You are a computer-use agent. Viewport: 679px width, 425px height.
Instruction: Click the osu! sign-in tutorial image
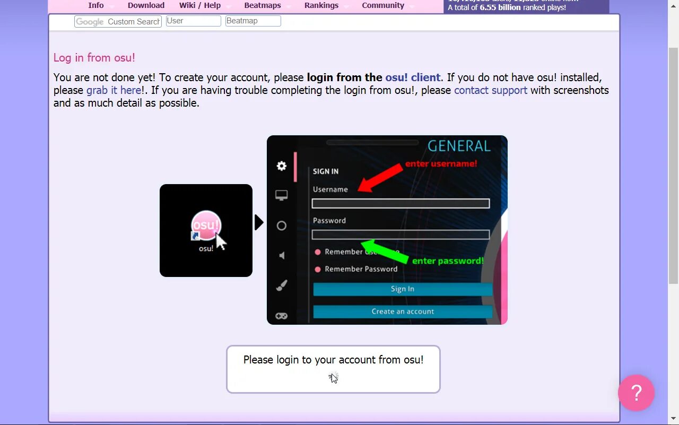coord(387,230)
